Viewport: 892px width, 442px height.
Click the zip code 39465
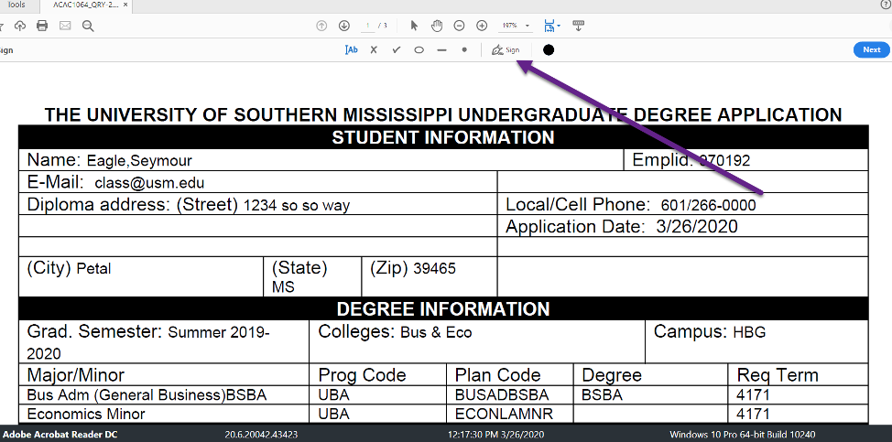[x=435, y=268]
